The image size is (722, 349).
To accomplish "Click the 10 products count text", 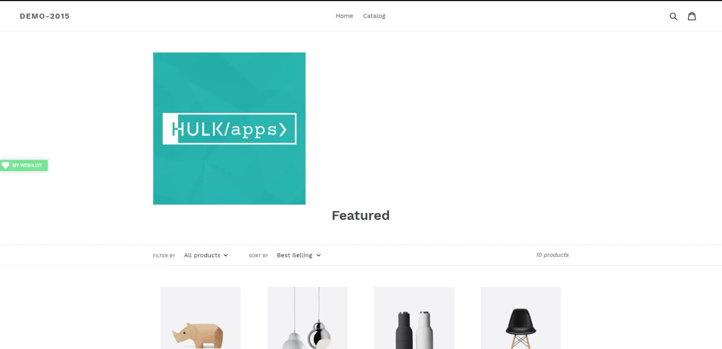I will click(552, 255).
